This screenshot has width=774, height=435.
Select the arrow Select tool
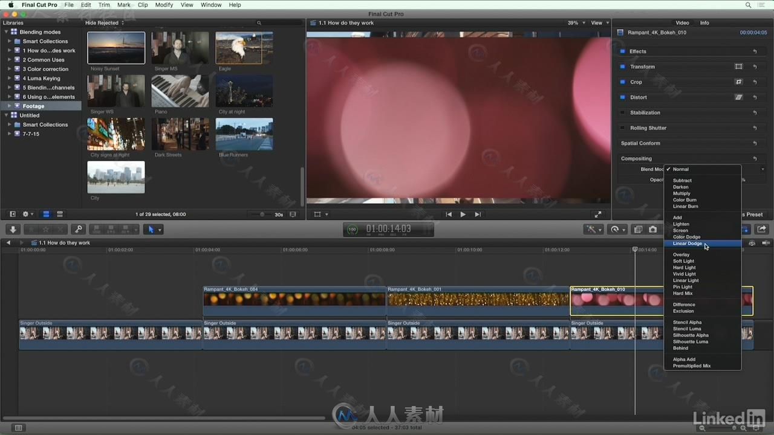pyautogui.click(x=151, y=230)
